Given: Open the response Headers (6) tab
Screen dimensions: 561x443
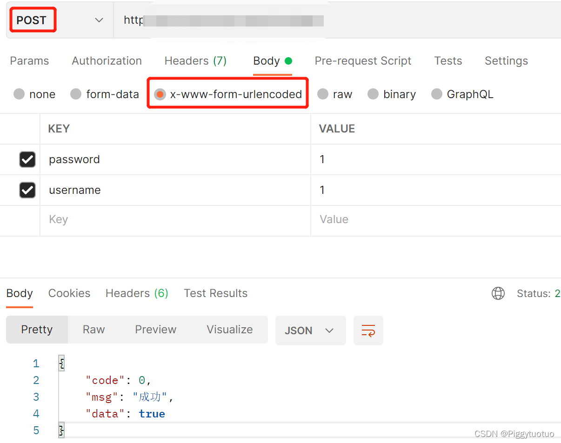Looking at the screenshot, I should click(137, 293).
